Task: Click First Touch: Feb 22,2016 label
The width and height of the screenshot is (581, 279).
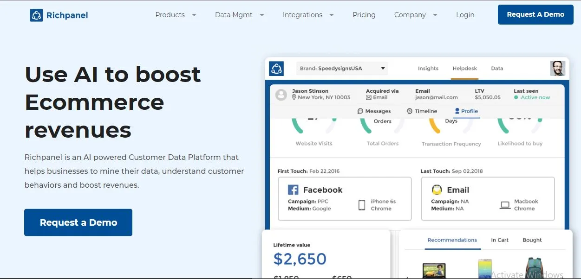Action: [308, 171]
